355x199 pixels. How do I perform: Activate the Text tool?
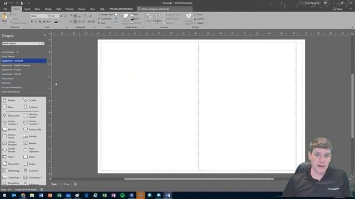click(x=101, y=23)
